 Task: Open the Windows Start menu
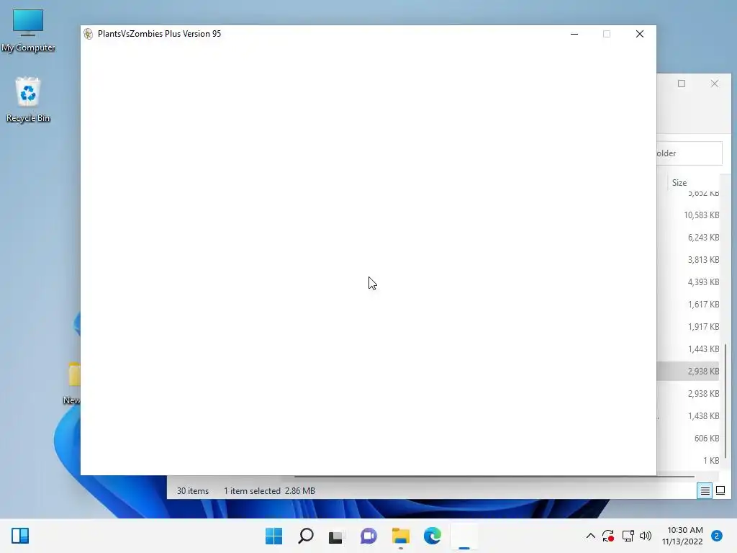tap(273, 536)
